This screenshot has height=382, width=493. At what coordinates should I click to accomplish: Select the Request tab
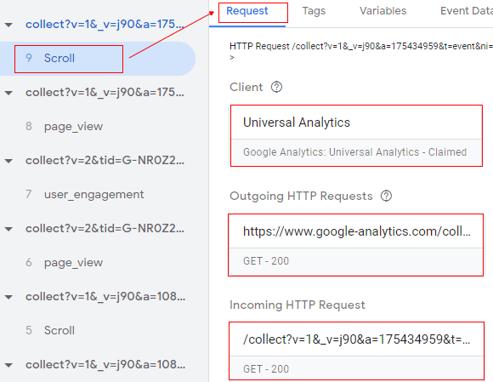247,11
